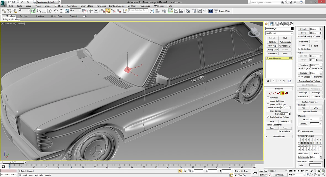This screenshot has height=177, width=326.
Task: Uncheck Refine Ends checkbox
Action: [299, 49]
